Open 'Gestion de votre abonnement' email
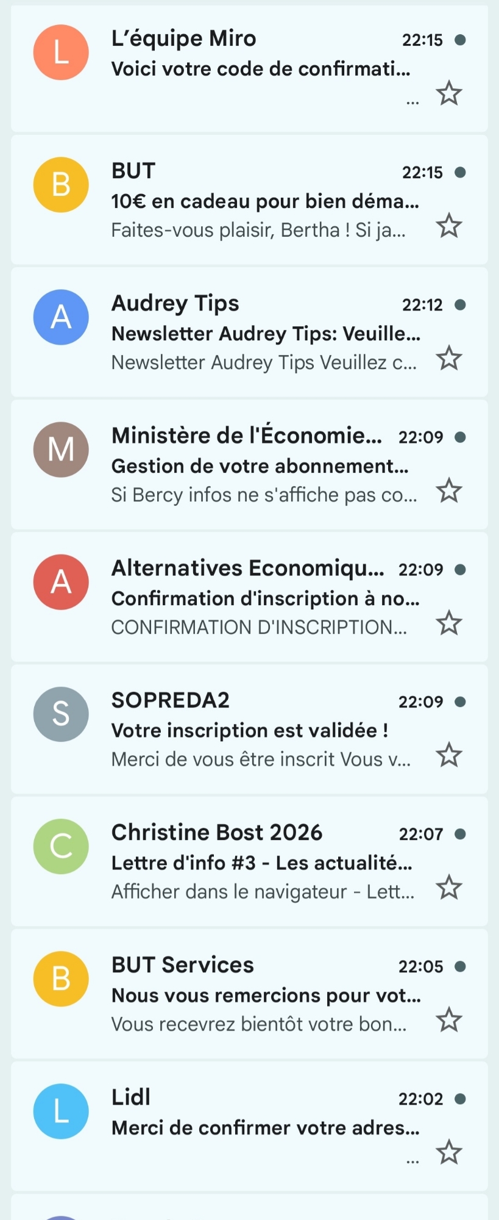Viewport: 499px width, 1220px height. point(260,466)
